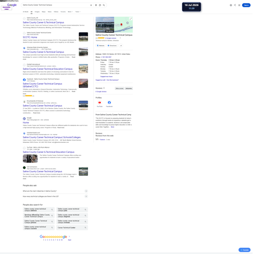Select the All tab
The width and height of the screenshot is (254, 254).
[32, 12]
